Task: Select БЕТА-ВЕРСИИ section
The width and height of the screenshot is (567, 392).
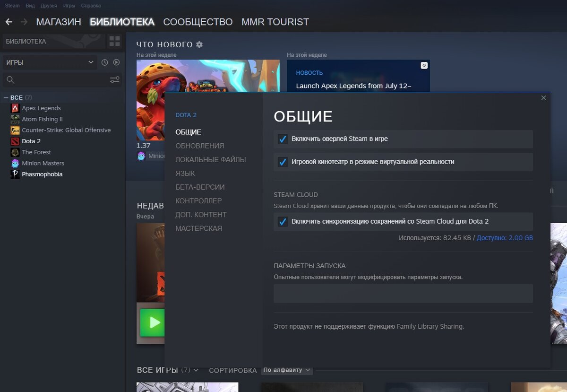Action: pyautogui.click(x=200, y=187)
